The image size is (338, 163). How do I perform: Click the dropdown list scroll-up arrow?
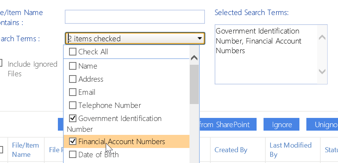coord(194,58)
